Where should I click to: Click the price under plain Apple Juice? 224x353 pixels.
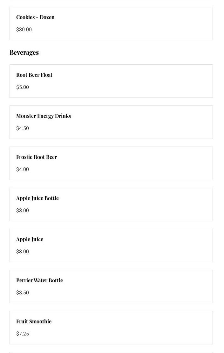(x=23, y=252)
